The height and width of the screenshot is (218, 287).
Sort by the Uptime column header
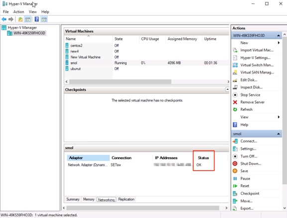click(215, 39)
